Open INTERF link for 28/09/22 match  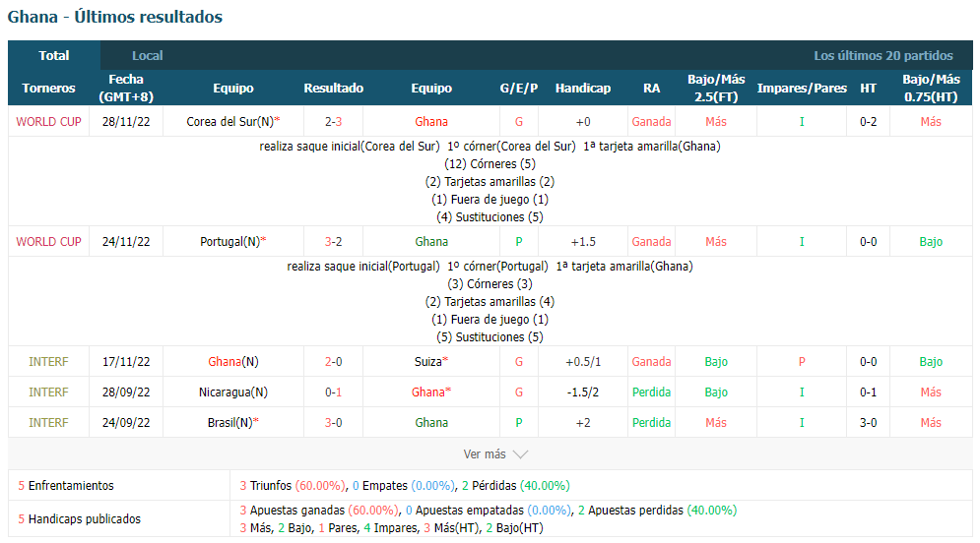click(48, 392)
